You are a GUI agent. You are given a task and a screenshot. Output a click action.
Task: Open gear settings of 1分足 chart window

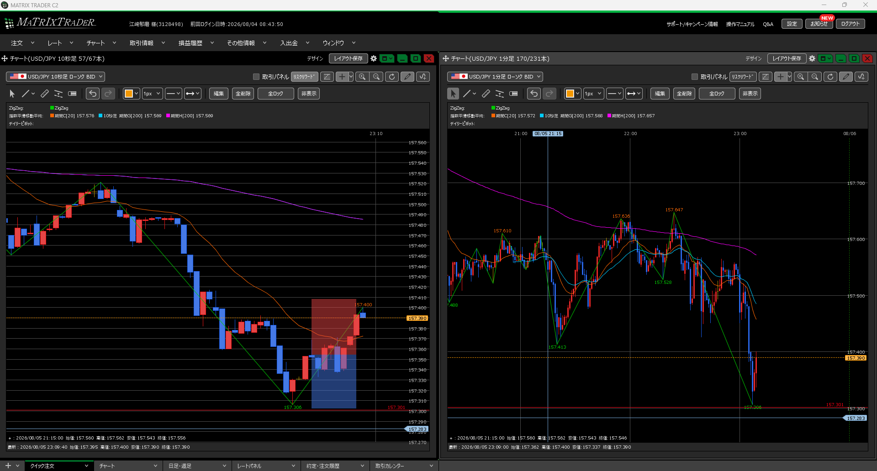pyautogui.click(x=812, y=58)
